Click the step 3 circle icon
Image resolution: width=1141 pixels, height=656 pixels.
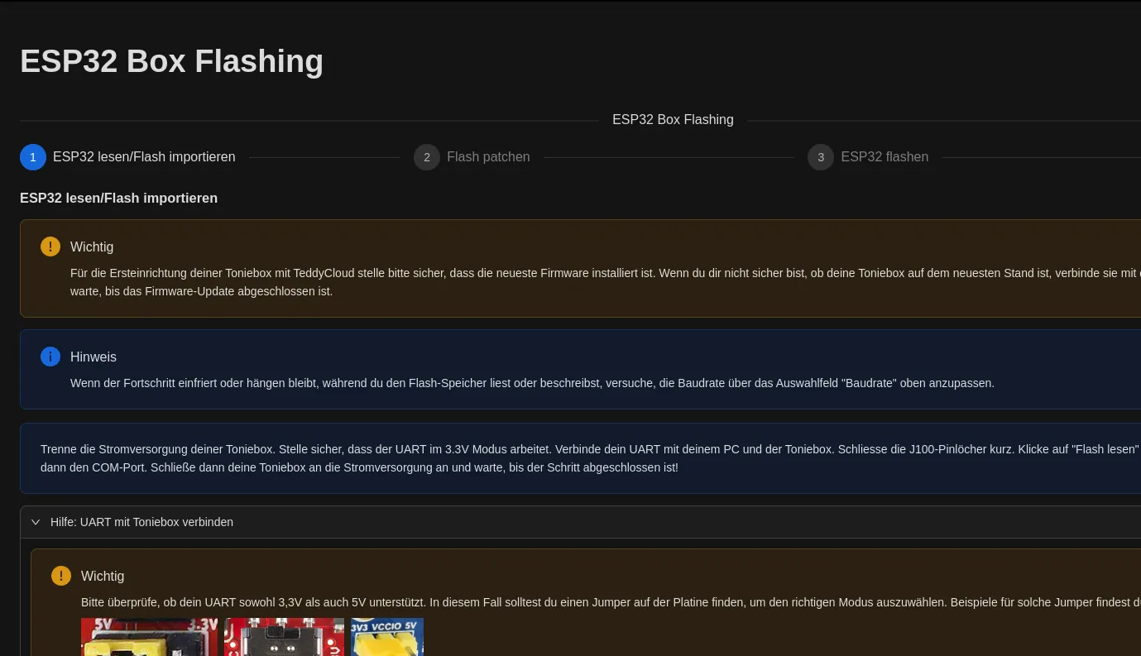821,157
